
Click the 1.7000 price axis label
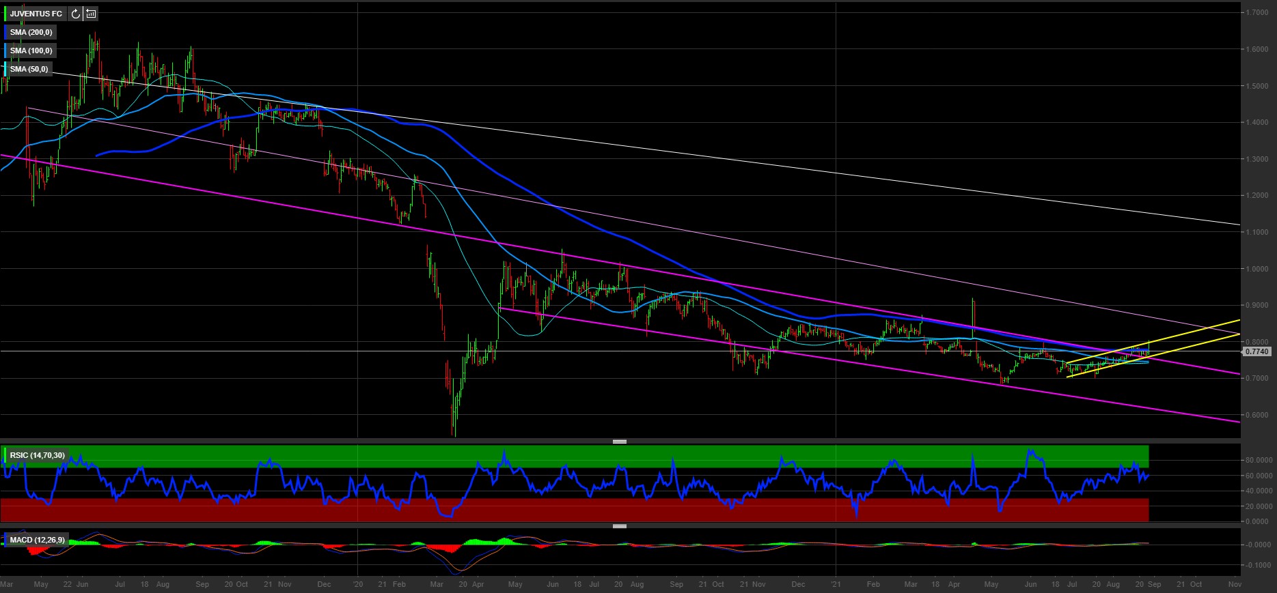[1257, 13]
